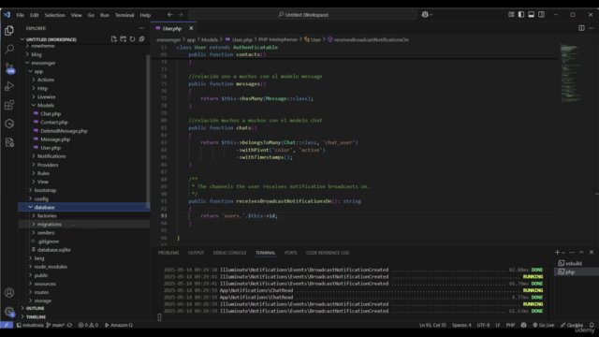Collapse the database folder
Viewport: 599px width, 337px height.
point(45,207)
